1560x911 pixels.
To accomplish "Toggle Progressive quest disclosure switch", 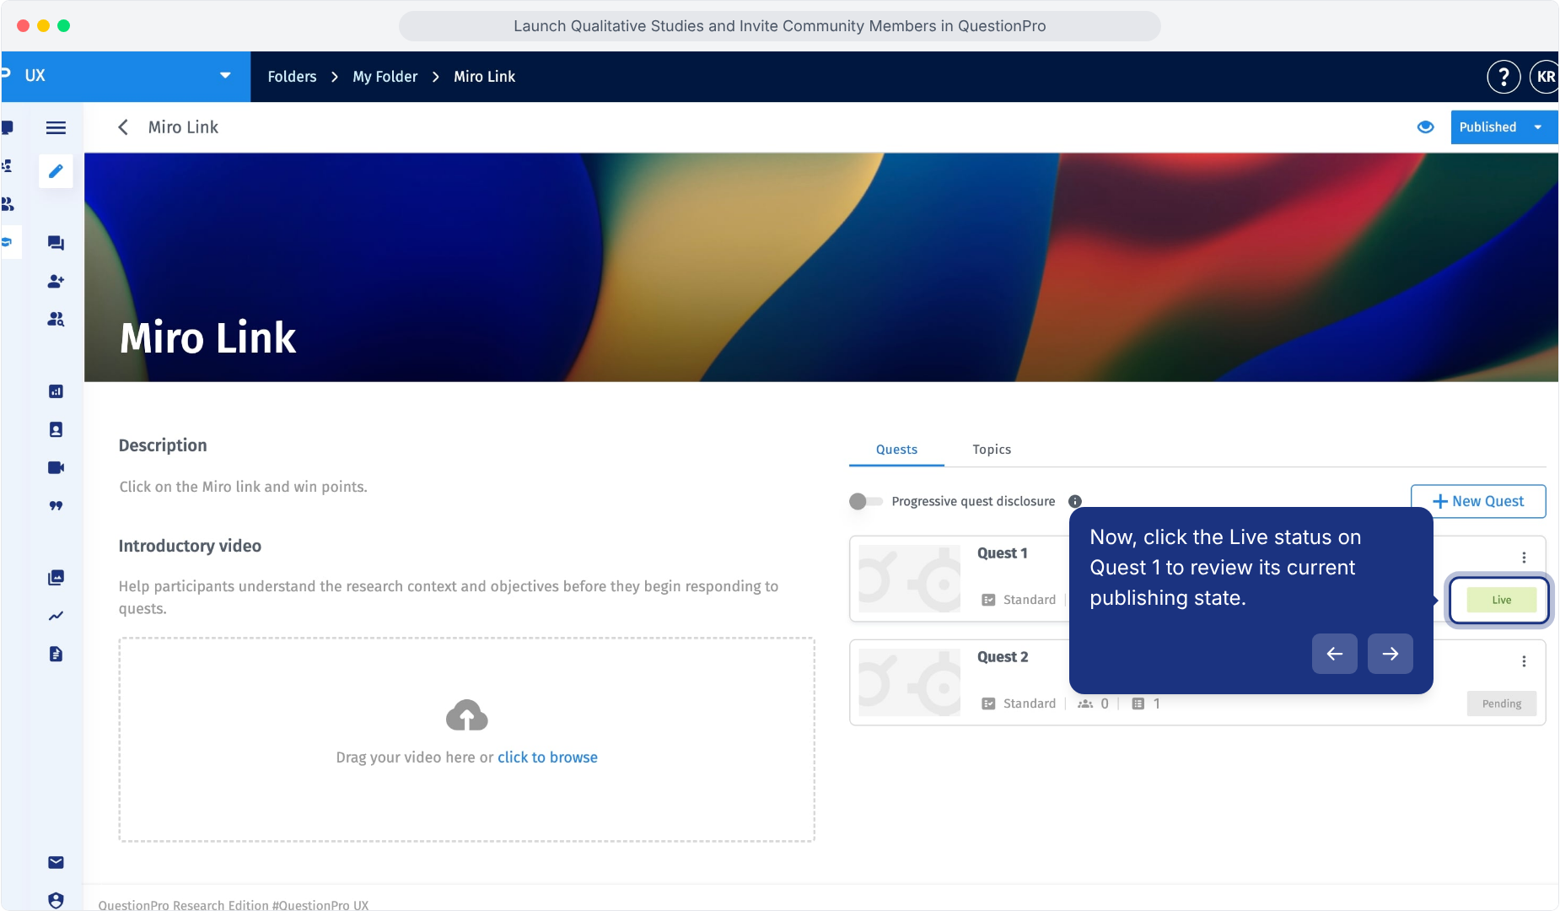I will point(866,501).
